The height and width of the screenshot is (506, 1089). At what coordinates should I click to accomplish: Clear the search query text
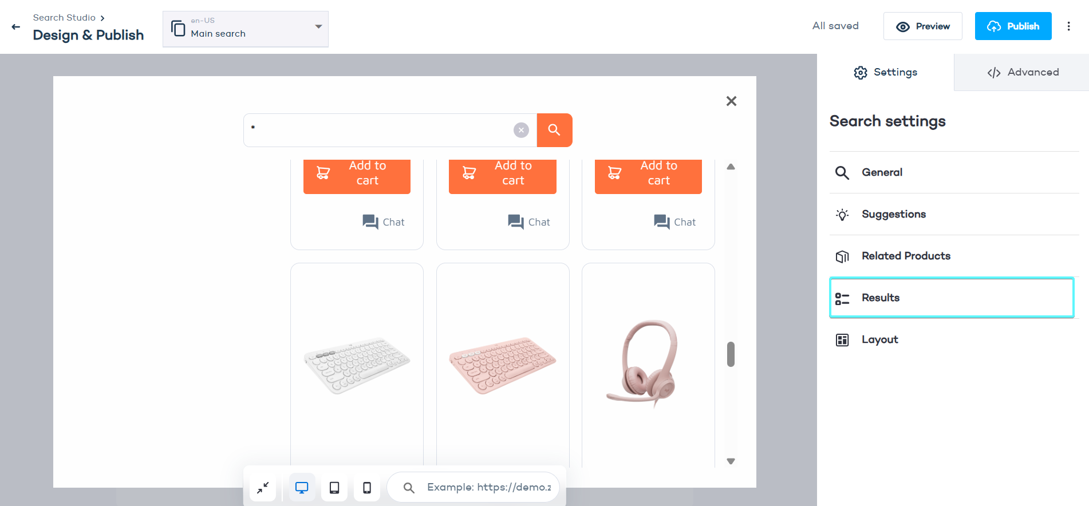pyautogui.click(x=521, y=130)
